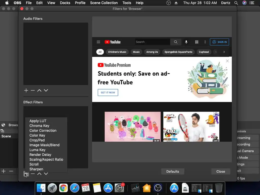Image resolution: width=260 pixels, height=195 pixels.
Task: Select the Music chip
Action: 136,52
